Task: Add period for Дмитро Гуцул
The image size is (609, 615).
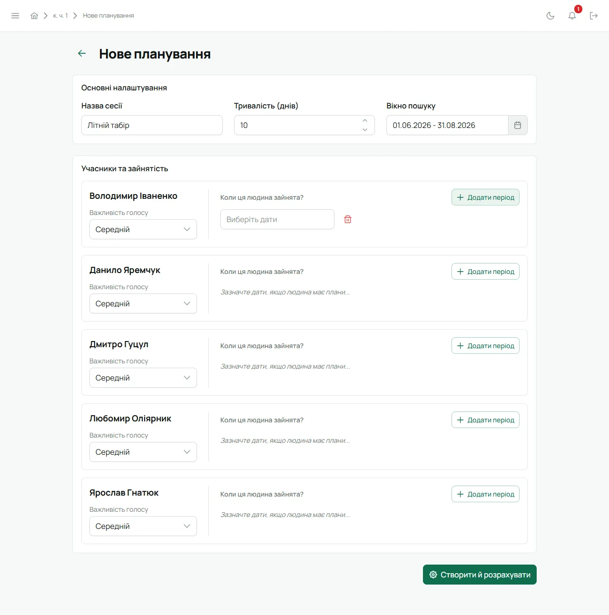Action: [x=485, y=346]
